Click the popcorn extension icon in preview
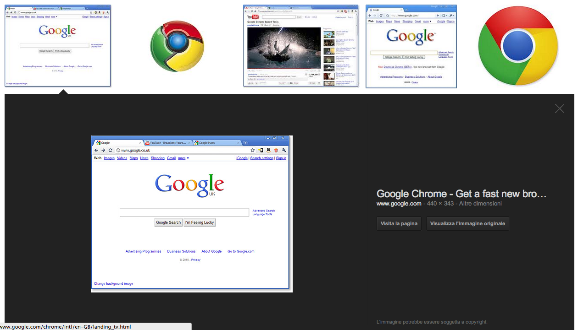 (x=276, y=150)
